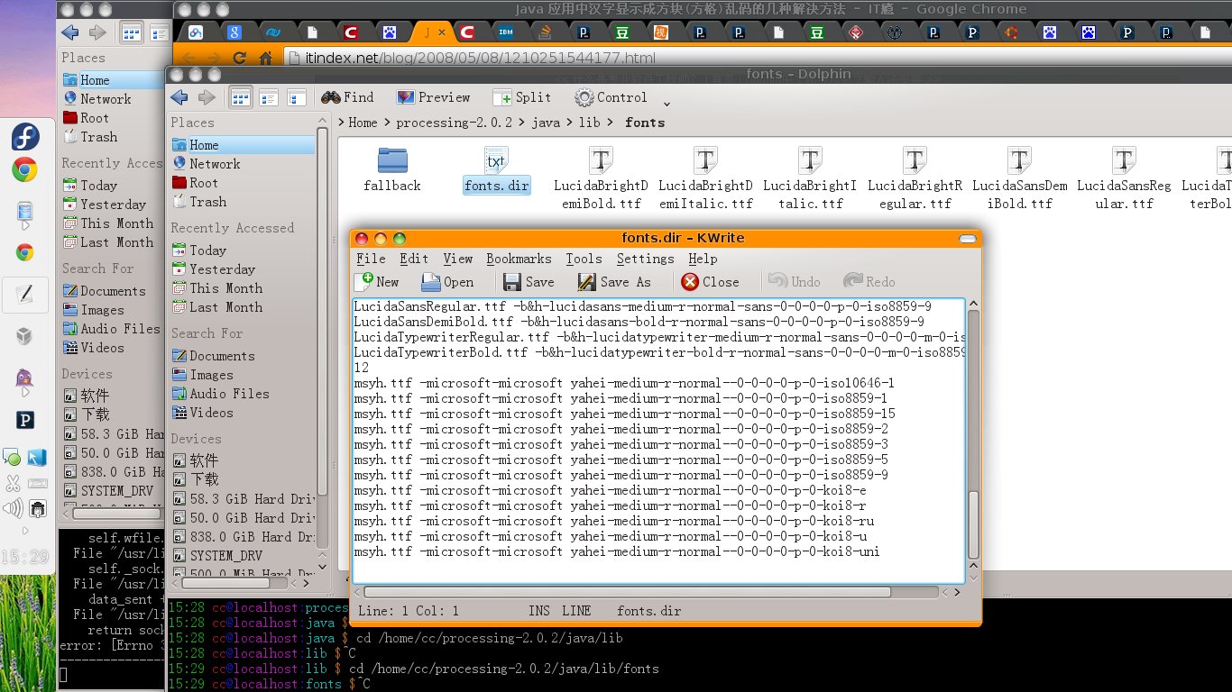
Task: Switch front Dolphin to Icons view mode
Action: [241, 97]
